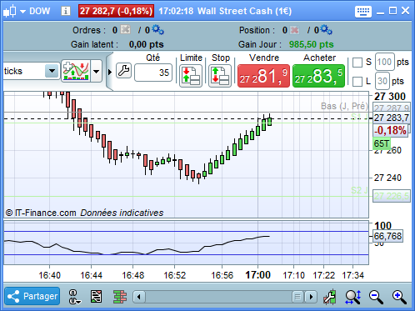The height and width of the screenshot is (311, 415).
Task: Open the on-screen keyboard icon
Action: 363,12
